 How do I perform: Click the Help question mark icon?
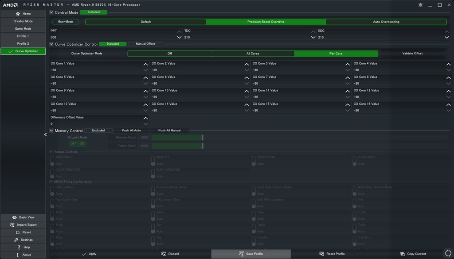[x=19, y=247]
